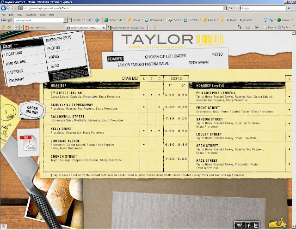This screenshot has height=230, width=296.
Task: Open the PRESS link
Action: coord(54,57)
